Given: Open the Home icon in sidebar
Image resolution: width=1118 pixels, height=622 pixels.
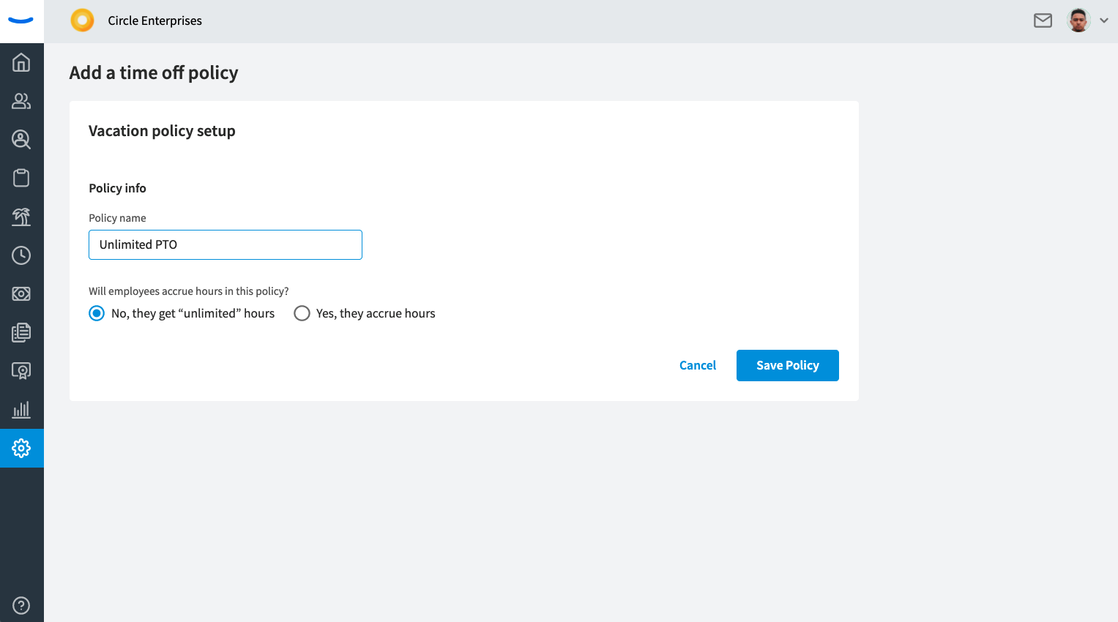Looking at the screenshot, I should click(x=21, y=62).
